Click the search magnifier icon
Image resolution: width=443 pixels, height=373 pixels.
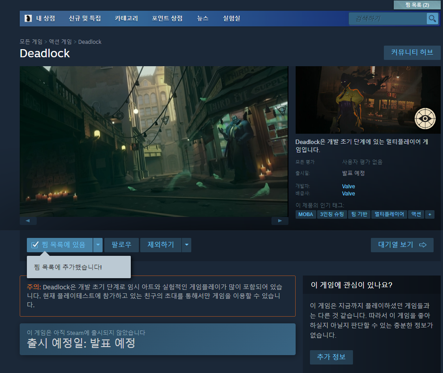pos(432,19)
